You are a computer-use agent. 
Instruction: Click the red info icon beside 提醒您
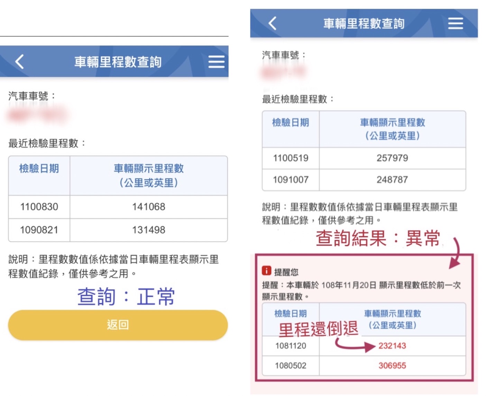point(266,271)
